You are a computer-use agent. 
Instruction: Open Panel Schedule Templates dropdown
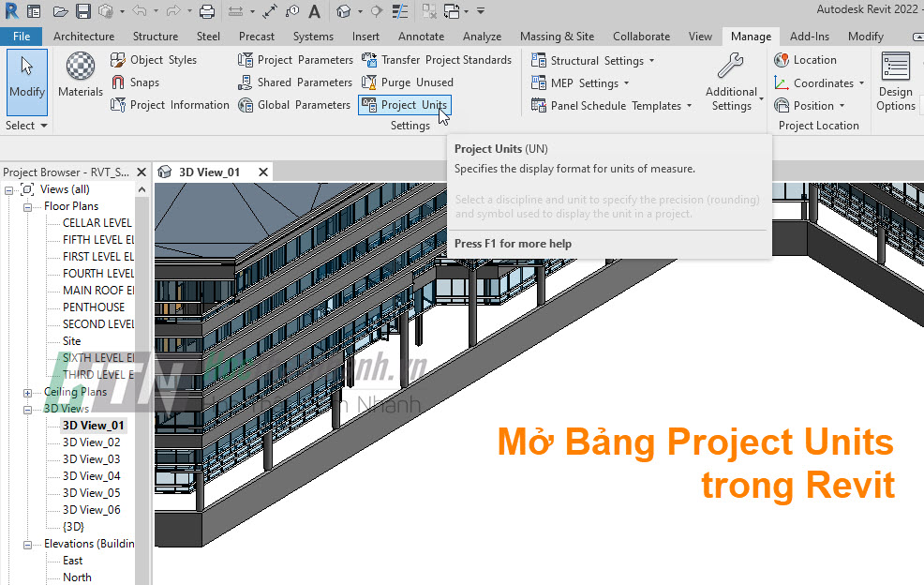611,106
